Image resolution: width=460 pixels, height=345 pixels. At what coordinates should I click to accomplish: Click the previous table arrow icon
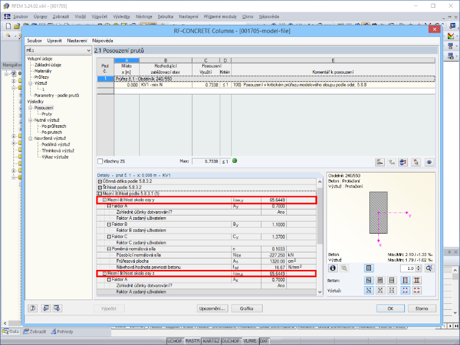[45, 308]
